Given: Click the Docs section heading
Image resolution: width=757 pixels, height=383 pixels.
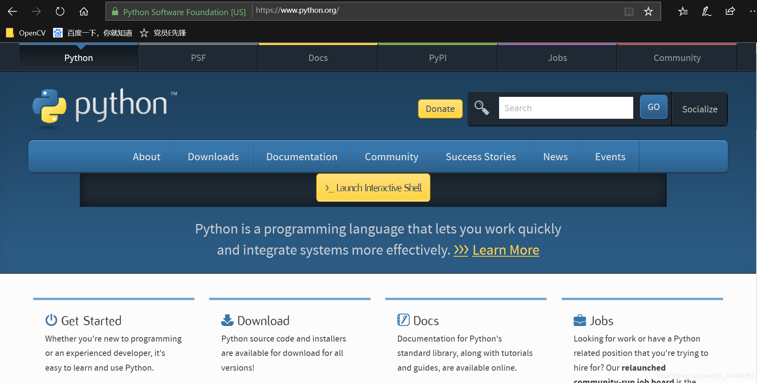Looking at the screenshot, I should click(x=426, y=321).
